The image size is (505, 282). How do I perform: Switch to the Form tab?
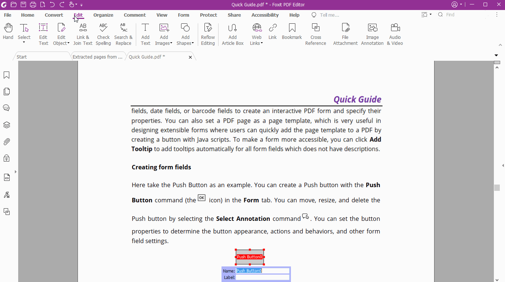coord(183,15)
